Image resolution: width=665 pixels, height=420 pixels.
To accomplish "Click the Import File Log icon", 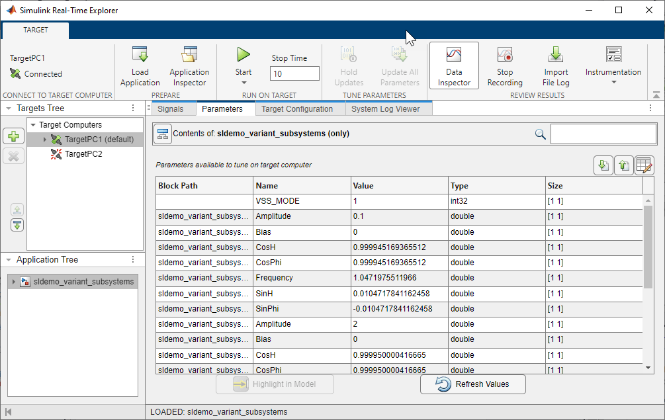I will tap(556, 56).
